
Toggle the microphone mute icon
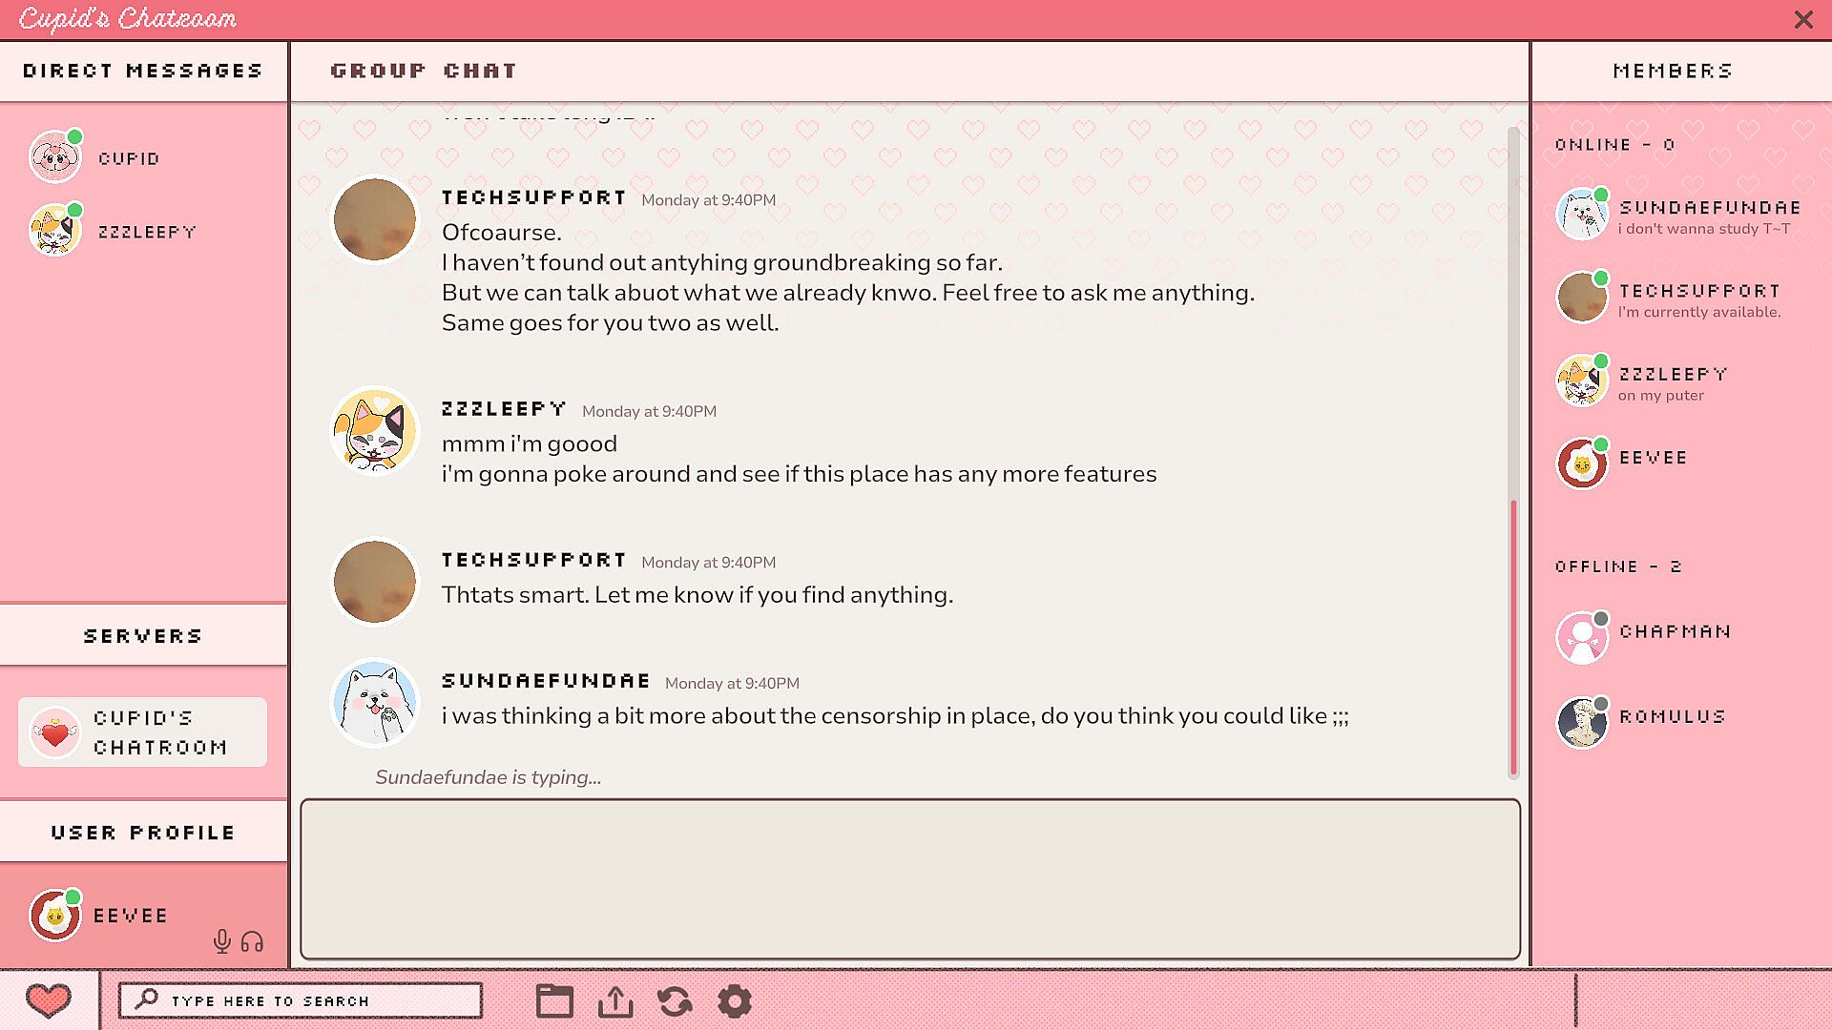pos(222,941)
